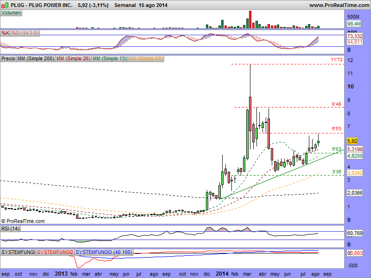Click the Volumen panel label

tap(11, 13)
